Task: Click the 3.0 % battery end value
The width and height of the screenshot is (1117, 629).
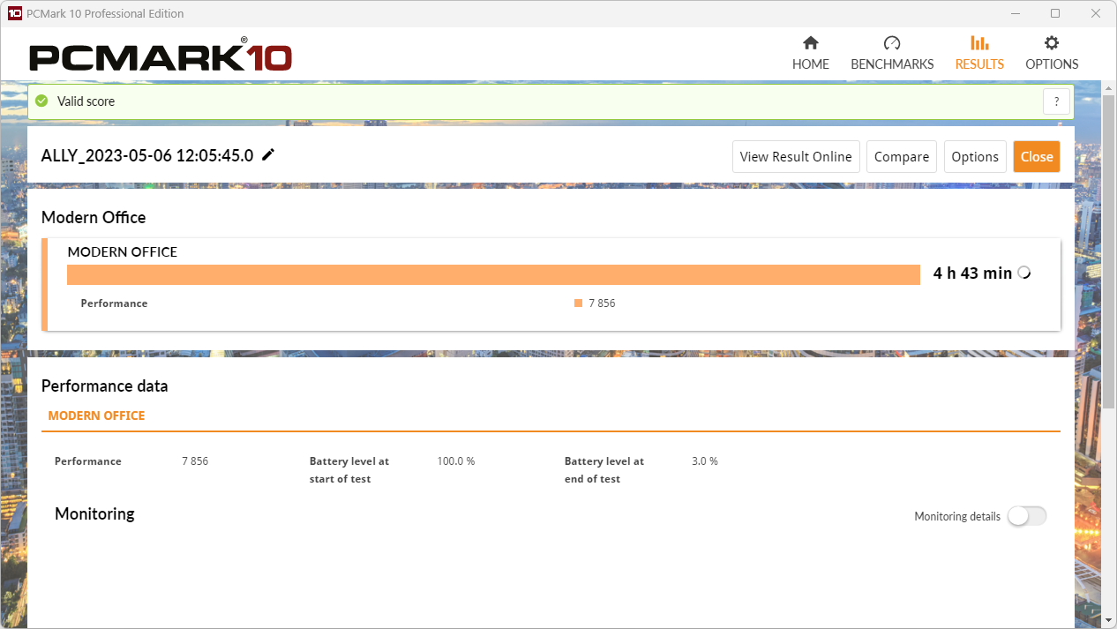Action: 705,461
